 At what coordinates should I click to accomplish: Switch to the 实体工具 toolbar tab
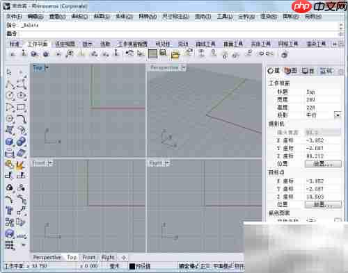tap(260, 44)
